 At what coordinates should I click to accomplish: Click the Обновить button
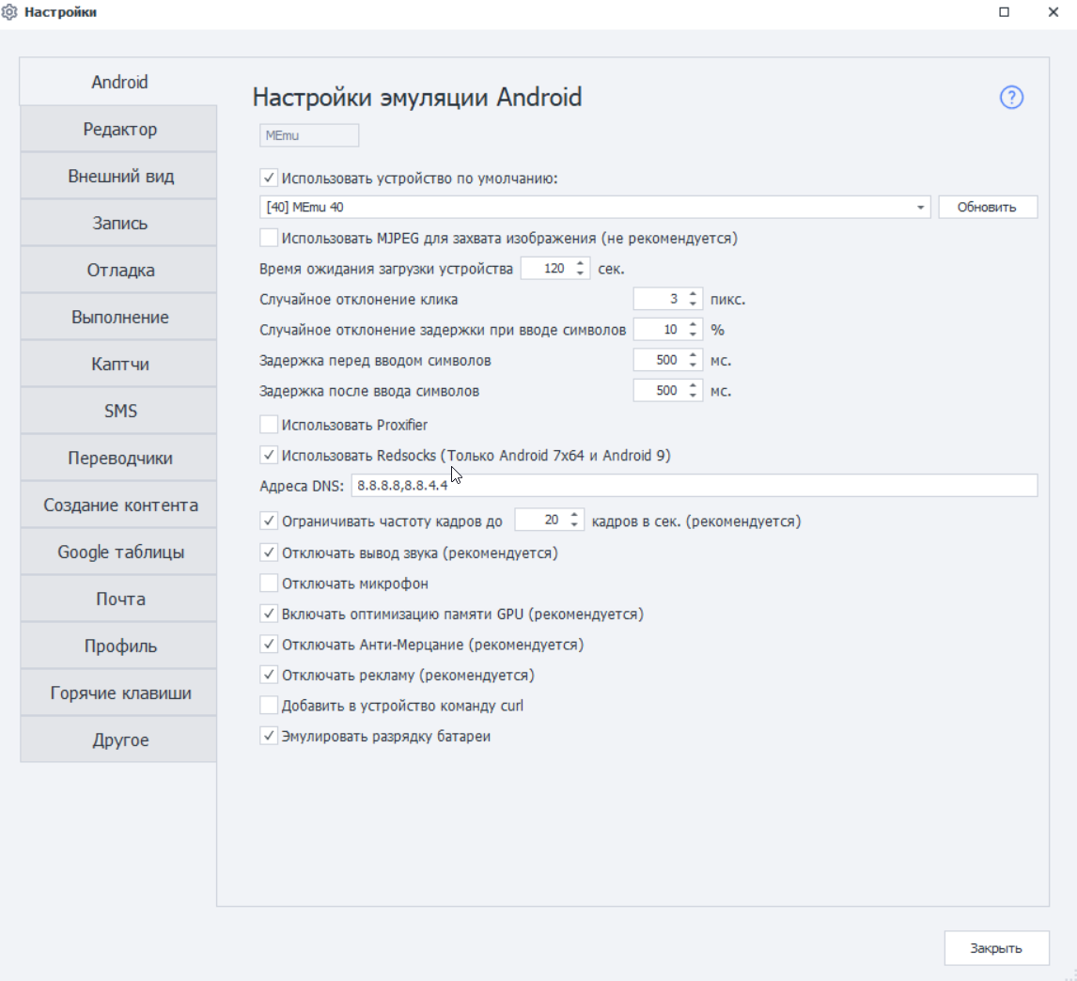[x=987, y=207]
